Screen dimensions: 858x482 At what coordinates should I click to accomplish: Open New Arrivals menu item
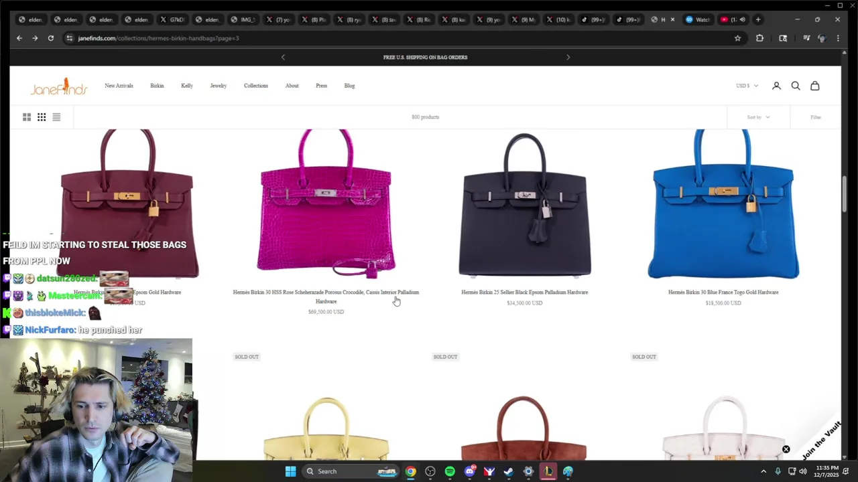[x=119, y=86]
